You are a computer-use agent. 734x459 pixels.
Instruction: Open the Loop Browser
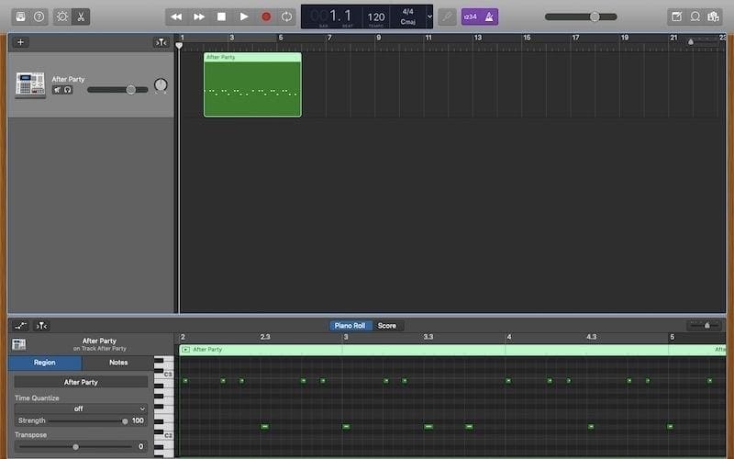point(695,17)
